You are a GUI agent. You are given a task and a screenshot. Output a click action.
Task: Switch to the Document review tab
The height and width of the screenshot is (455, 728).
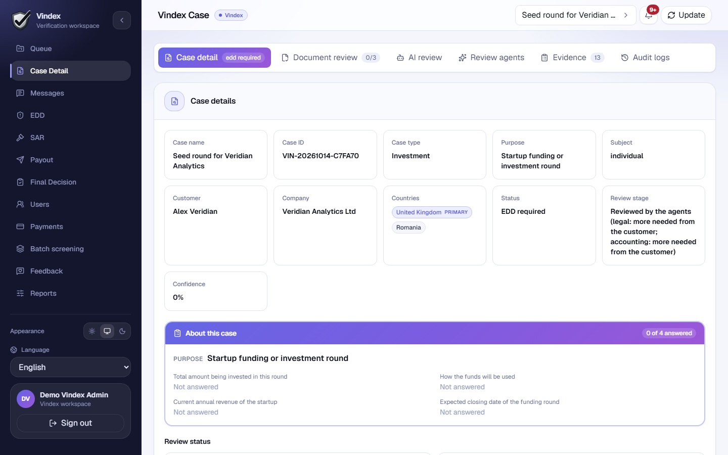[330, 58]
